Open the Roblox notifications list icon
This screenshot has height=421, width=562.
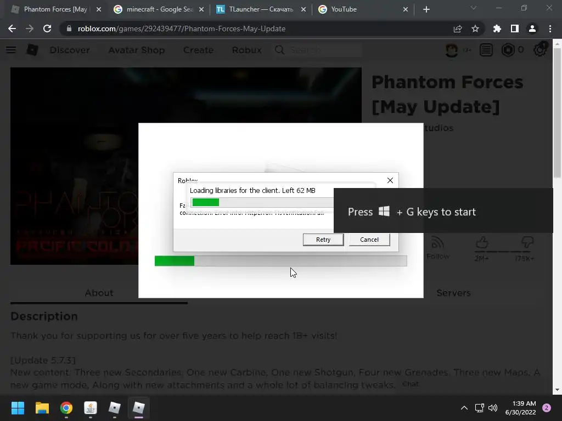[x=486, y=50]
